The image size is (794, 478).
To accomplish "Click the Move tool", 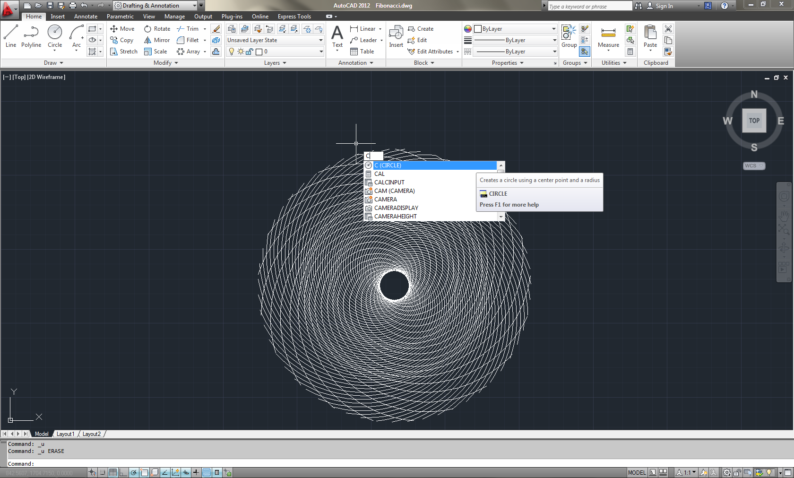I will pyautogui.click(x=122, y=29).
